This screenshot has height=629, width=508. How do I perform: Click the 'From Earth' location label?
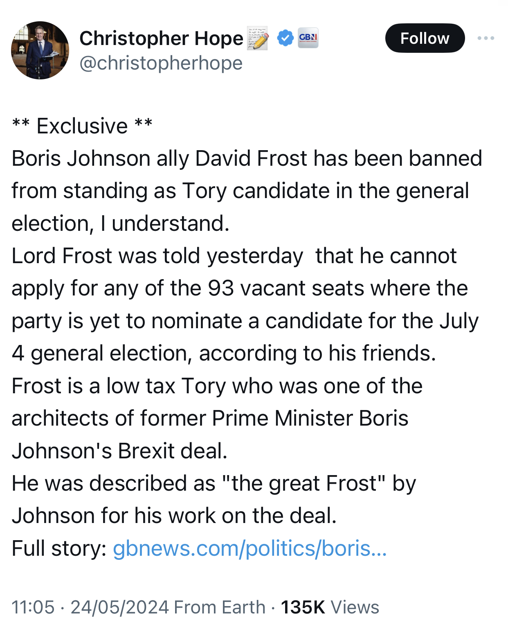click(x=220, y=607)
